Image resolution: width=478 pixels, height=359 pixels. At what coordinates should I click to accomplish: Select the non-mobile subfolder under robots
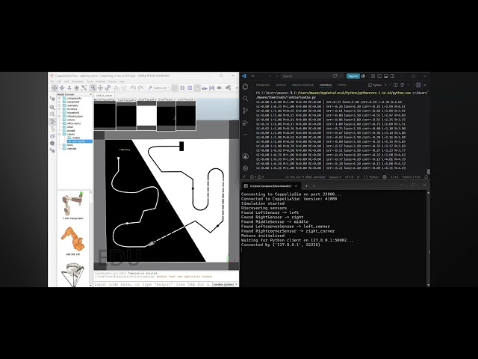[x=78, y=141]
